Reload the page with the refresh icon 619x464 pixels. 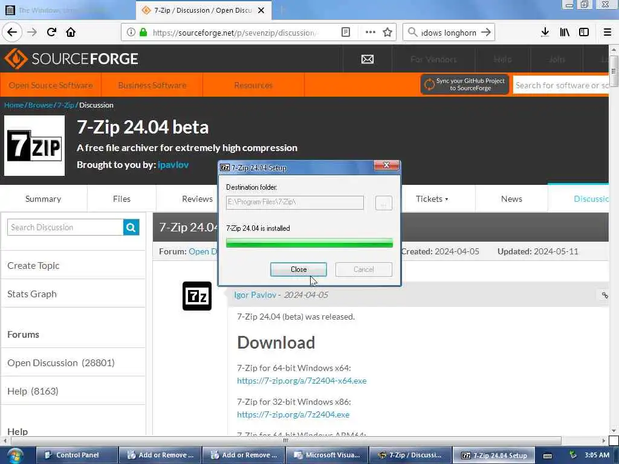click(51, 33)
